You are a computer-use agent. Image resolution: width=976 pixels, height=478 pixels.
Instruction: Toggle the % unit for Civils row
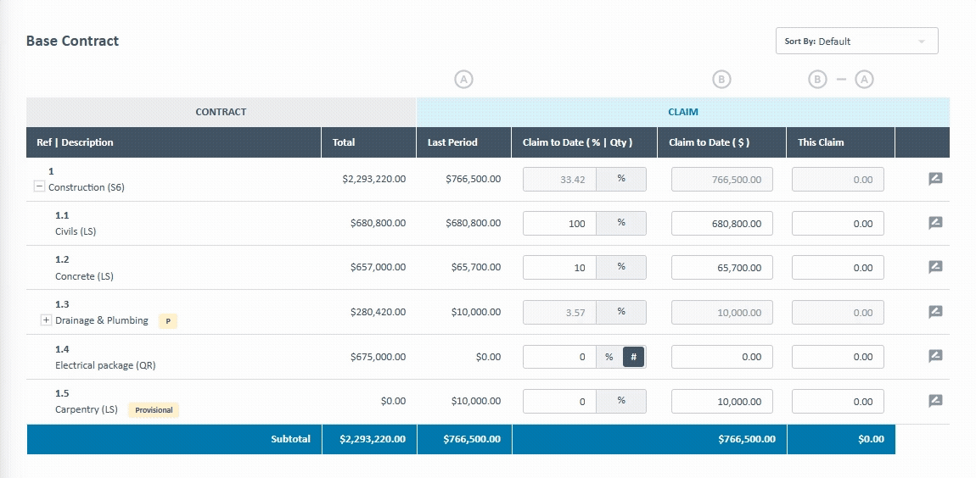[x=621, y=224]
